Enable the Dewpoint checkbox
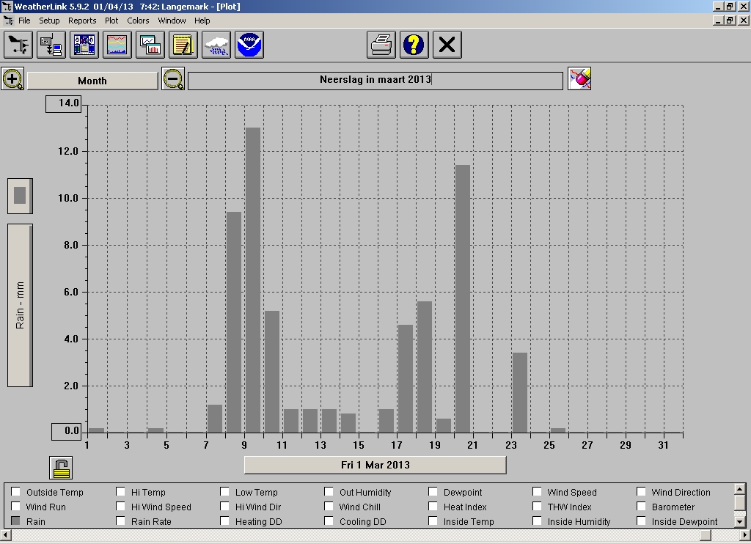This screenshot has height=544, width=751. [433, 492]
